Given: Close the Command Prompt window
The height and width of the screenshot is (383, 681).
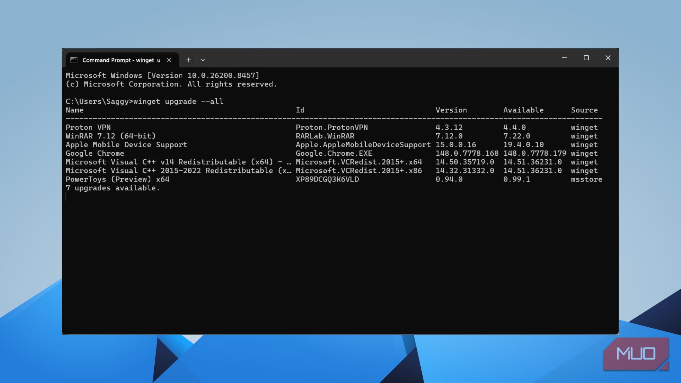Looking at the screenshot, I should point(608,58).
